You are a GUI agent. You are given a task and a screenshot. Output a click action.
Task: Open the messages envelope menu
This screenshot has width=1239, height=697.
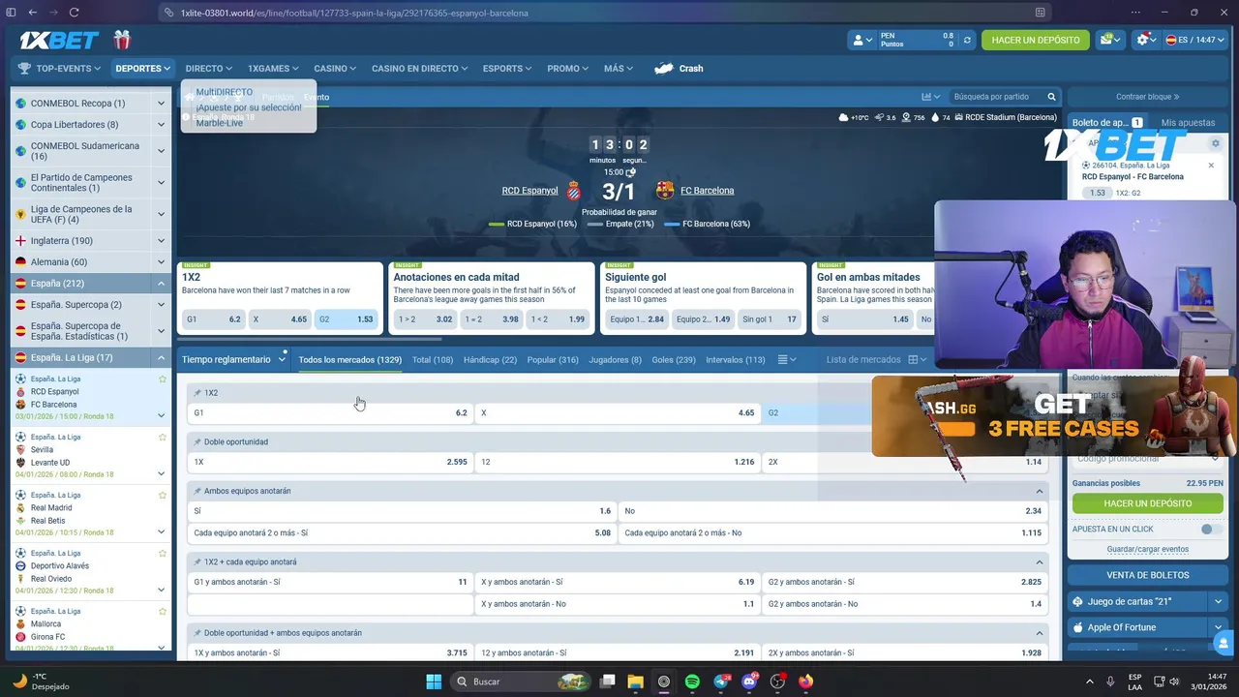[1109, 40]
